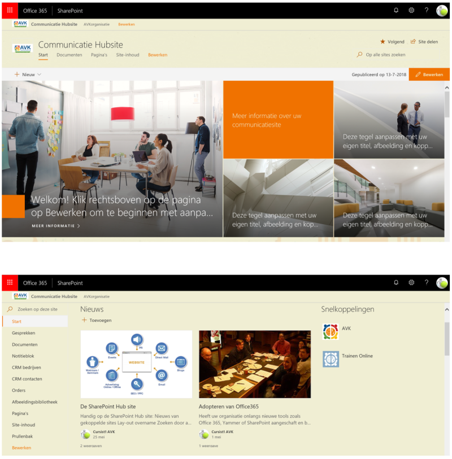Click magnifier in Zoeken op deze site

(x=10, y=309)
